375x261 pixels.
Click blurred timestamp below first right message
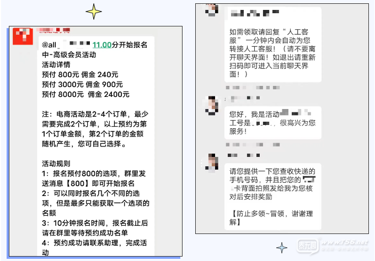(x=253, y=88)
